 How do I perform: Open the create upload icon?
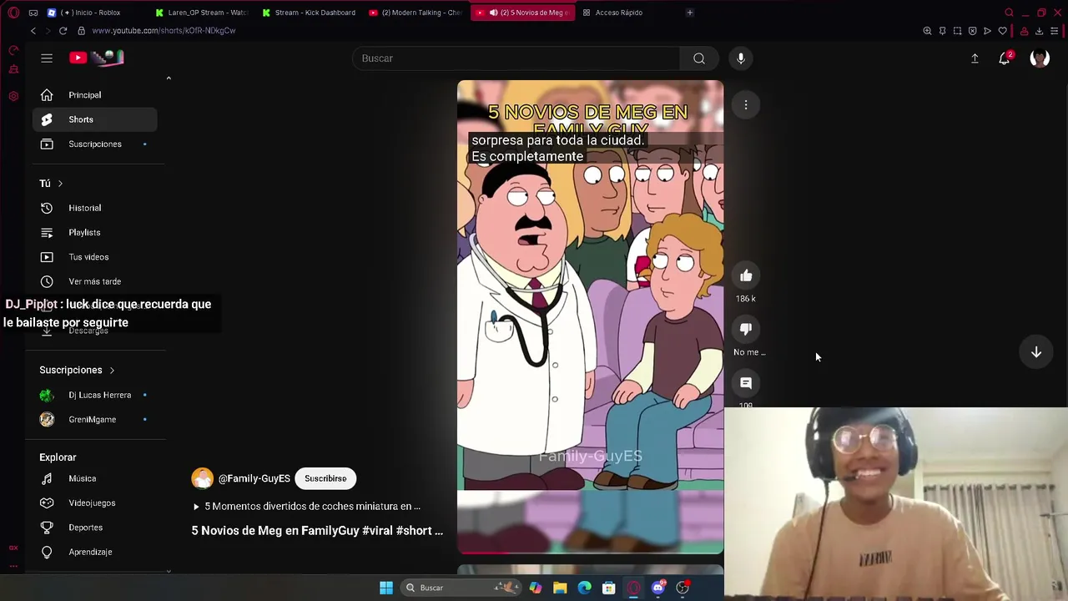click(975, 58)
